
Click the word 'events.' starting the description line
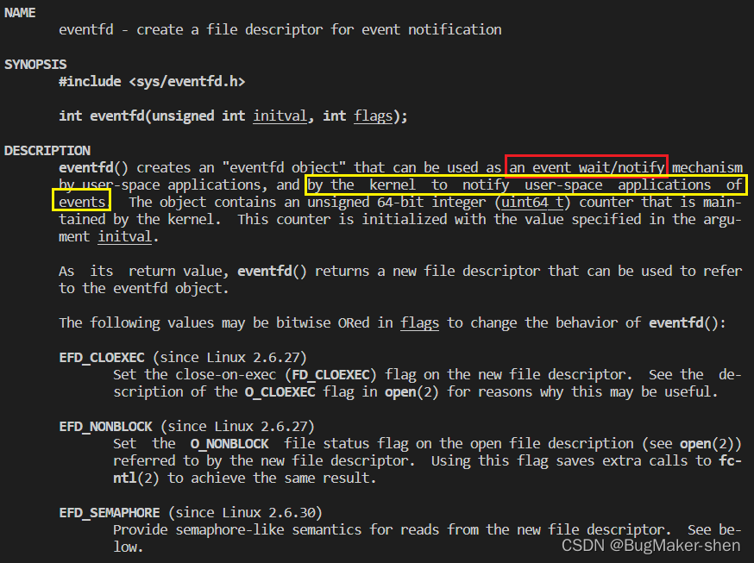pos(82,203)
